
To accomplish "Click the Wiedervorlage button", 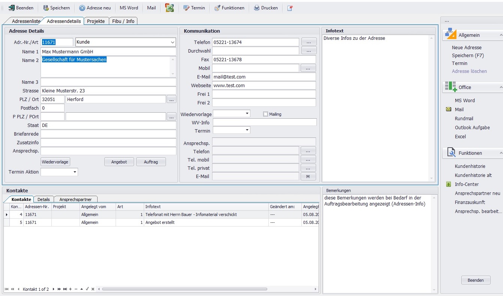I will point(55,162).
